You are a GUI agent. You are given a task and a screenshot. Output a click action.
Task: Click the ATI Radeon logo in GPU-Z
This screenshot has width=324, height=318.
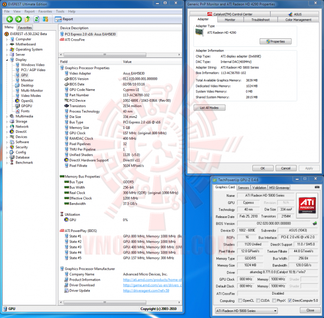click(307, 205)
